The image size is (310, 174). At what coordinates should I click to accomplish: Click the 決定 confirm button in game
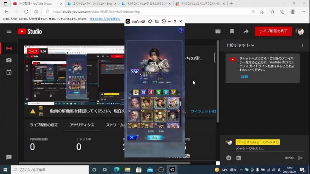pos(155,138)
